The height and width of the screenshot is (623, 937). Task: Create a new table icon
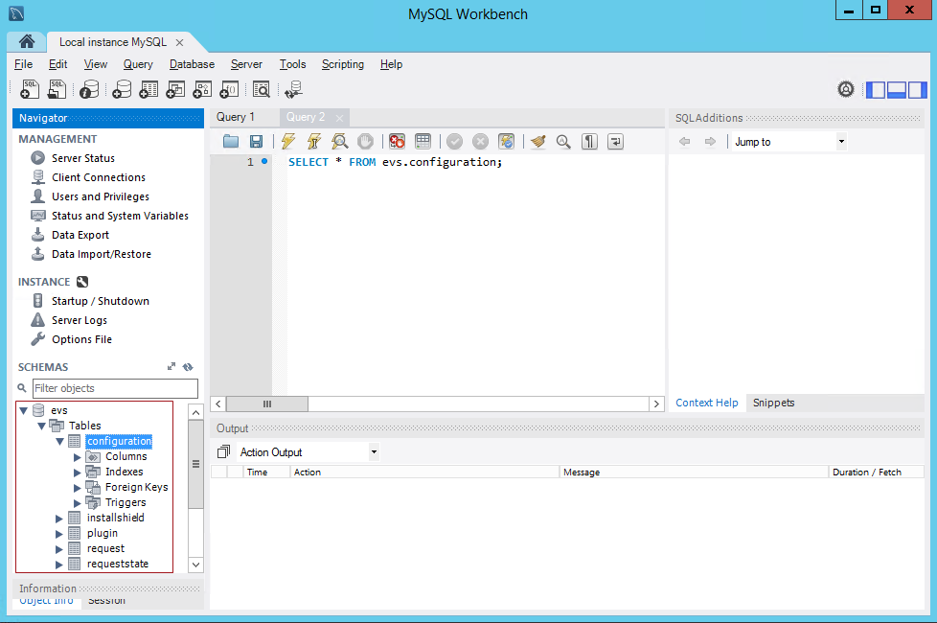coord(149,89)
